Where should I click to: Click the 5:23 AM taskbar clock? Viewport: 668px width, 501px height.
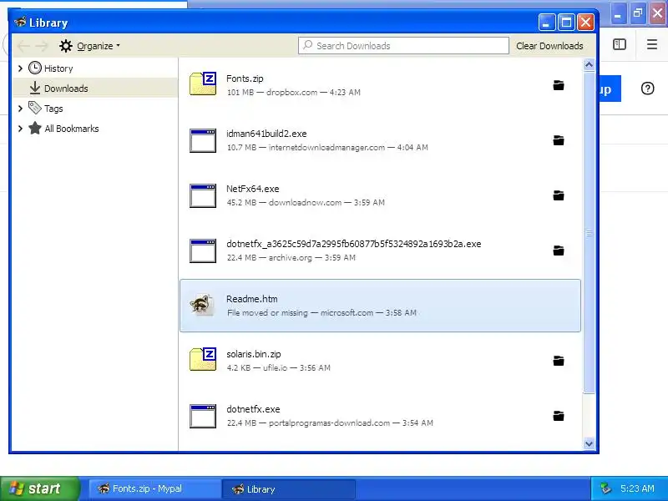[x=637, y=488]
